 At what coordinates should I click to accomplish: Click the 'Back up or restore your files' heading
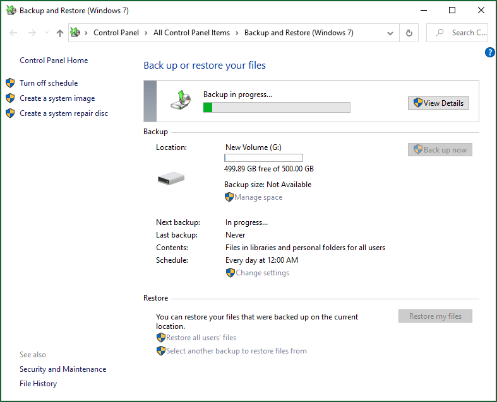coord(205,65)
